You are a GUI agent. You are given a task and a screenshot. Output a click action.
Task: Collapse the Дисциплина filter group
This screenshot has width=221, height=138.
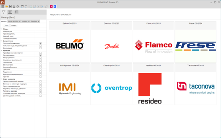2,41
